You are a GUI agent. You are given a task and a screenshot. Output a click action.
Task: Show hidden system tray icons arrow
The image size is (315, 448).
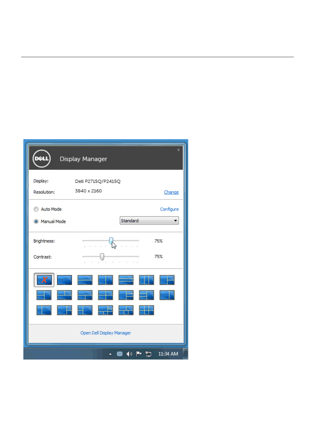[110, 354]
